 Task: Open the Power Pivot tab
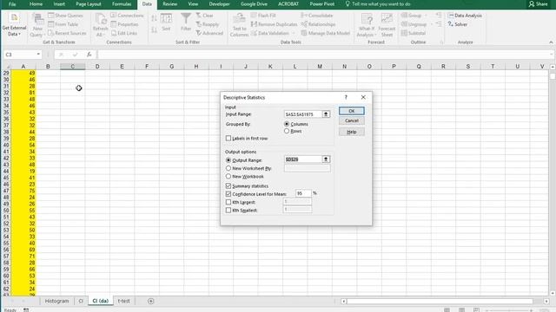(322, 4)
